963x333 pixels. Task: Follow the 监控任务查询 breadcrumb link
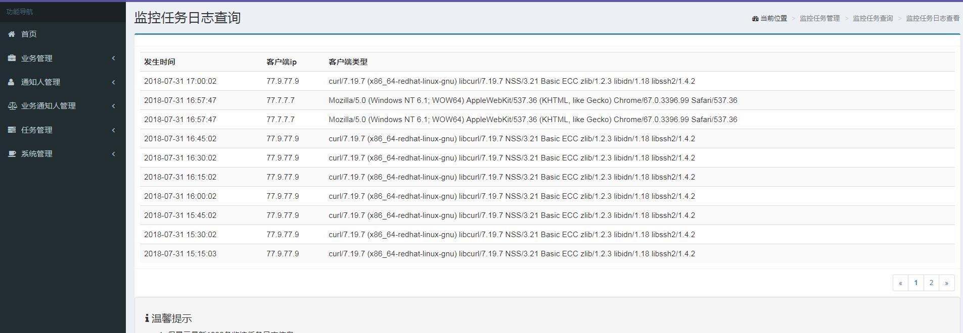tap(873, 18)
